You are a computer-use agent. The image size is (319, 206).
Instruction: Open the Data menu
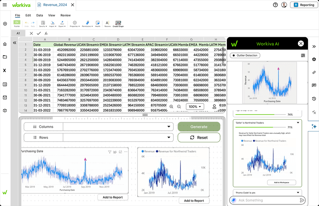pos(40,15)
